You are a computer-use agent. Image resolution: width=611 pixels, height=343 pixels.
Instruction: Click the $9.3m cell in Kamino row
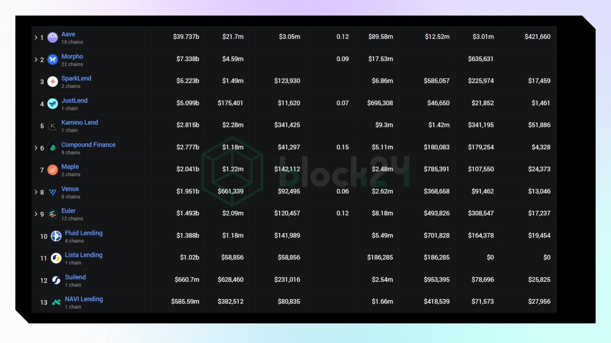(x=384, y=125)
